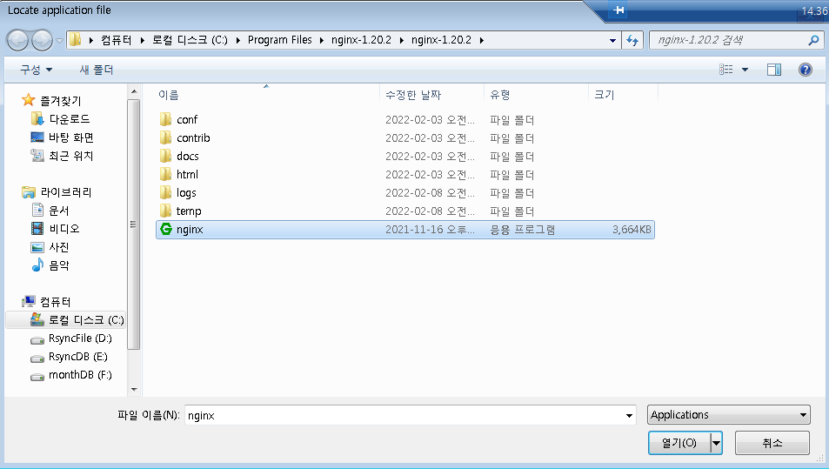This screenshot has height=469, width=829.
Task: Click the blue help question mark icon
Action: pyautogui.click(x=806, y=70)
